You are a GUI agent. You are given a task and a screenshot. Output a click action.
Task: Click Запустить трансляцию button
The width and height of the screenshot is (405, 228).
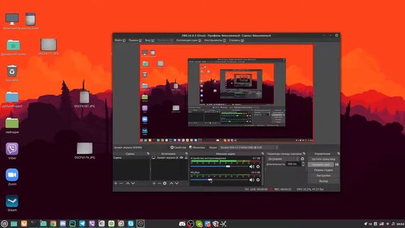point(323,159)
